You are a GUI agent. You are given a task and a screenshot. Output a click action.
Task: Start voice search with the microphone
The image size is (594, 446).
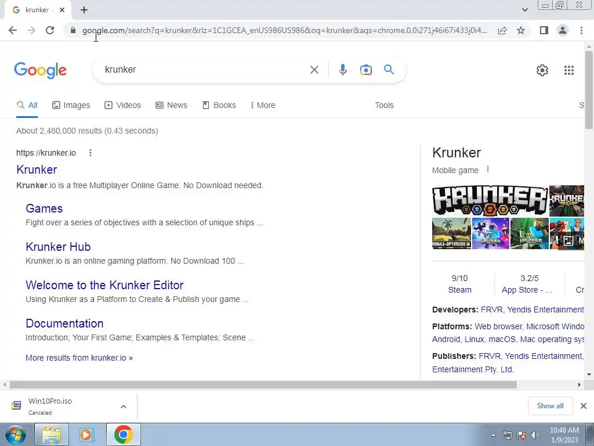(342, 70)
